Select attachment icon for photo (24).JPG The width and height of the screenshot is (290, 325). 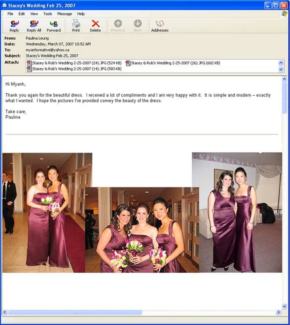click(29, 63)
